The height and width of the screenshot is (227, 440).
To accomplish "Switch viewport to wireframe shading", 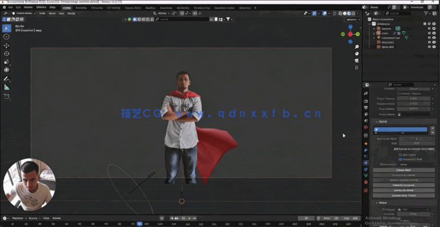I will pyautogui.click(x=341, y=13).
